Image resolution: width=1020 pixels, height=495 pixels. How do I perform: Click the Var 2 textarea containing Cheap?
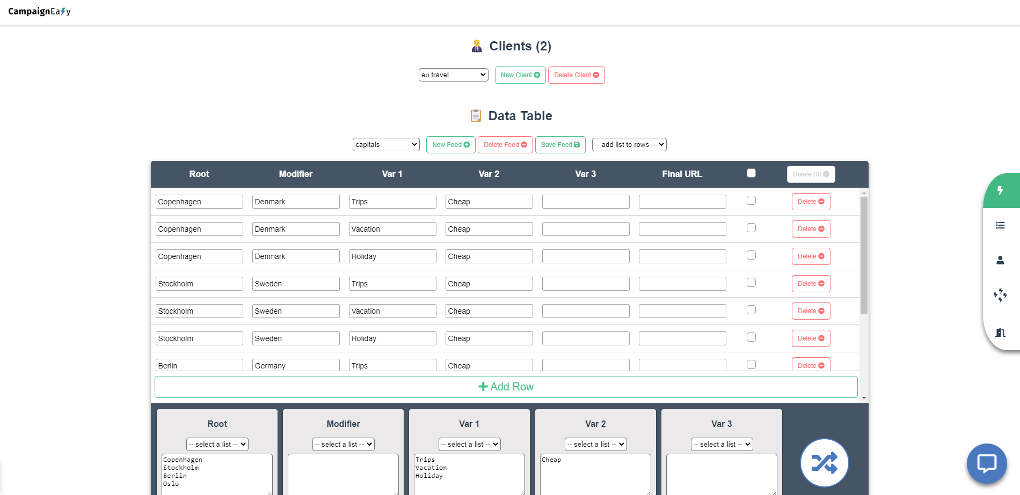[x=596, y=474]
